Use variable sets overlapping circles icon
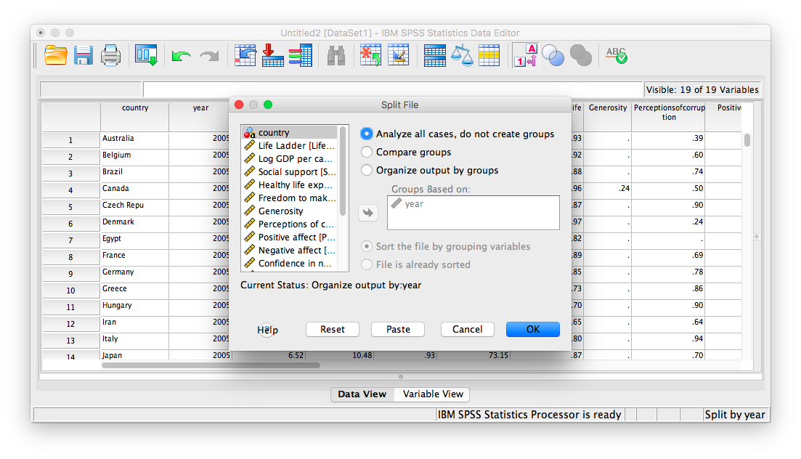 point(553,56)
